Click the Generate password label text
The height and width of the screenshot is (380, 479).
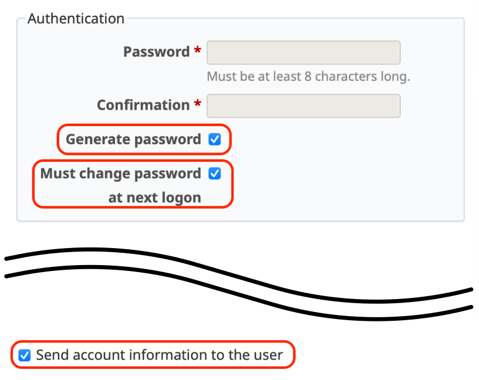[133, 139]
